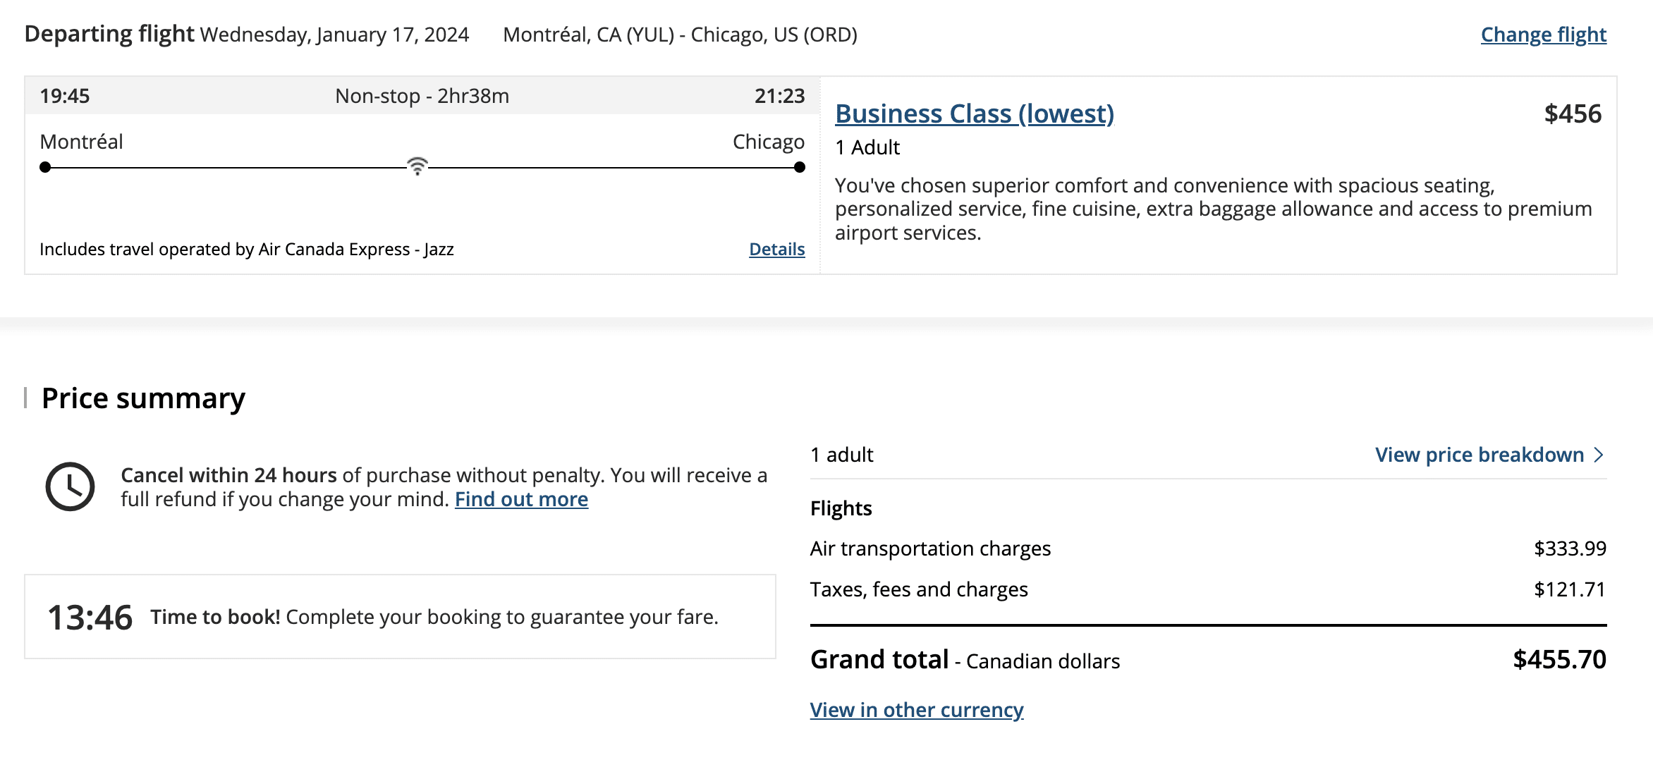
Task: Click the $333.99 air transportation charge
Action: click(x=1570, y=548)
